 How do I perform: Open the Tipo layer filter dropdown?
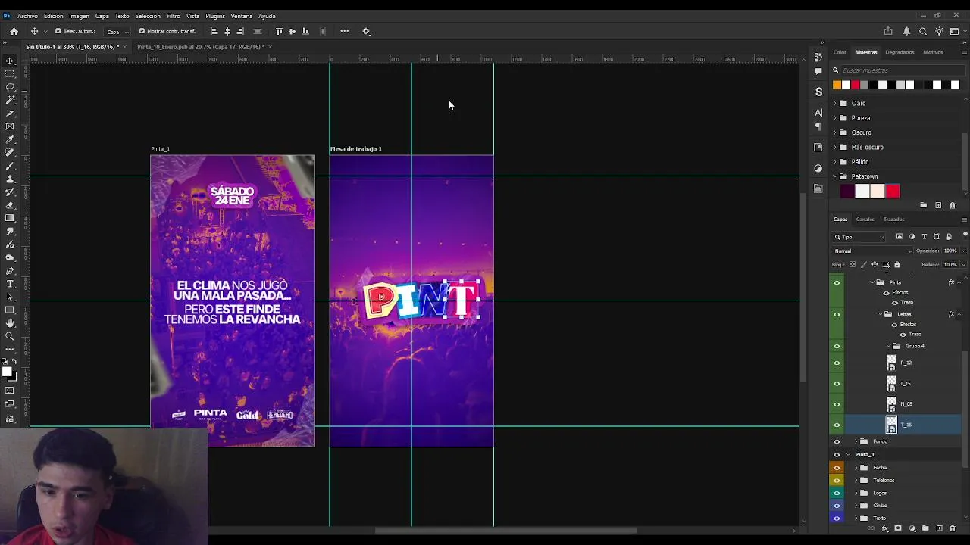(x=859, y=237)
